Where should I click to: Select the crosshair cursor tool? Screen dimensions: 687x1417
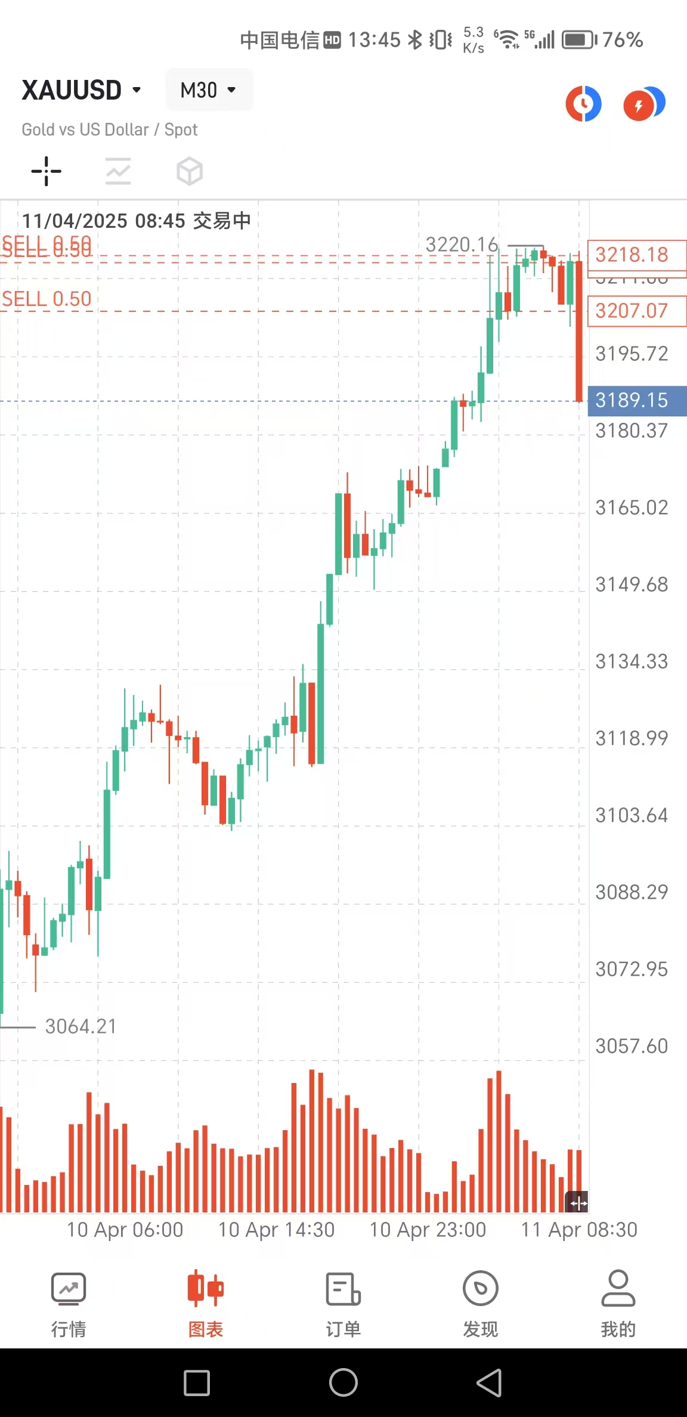pyautogui.click(x=46, y=172)
